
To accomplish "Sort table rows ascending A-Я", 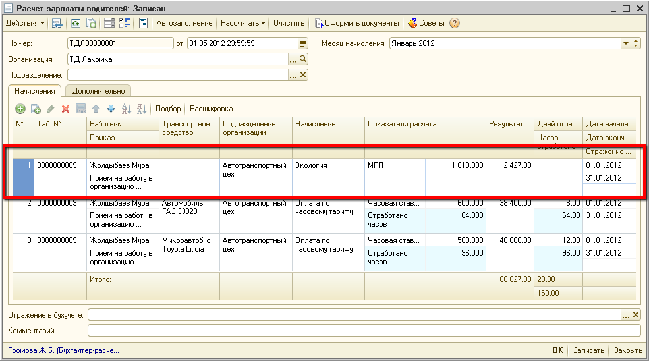I will pos(126,109).
